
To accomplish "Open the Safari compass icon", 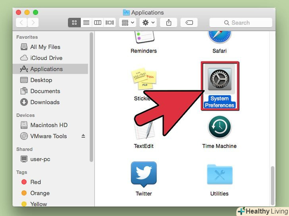I will pos(220,37).
